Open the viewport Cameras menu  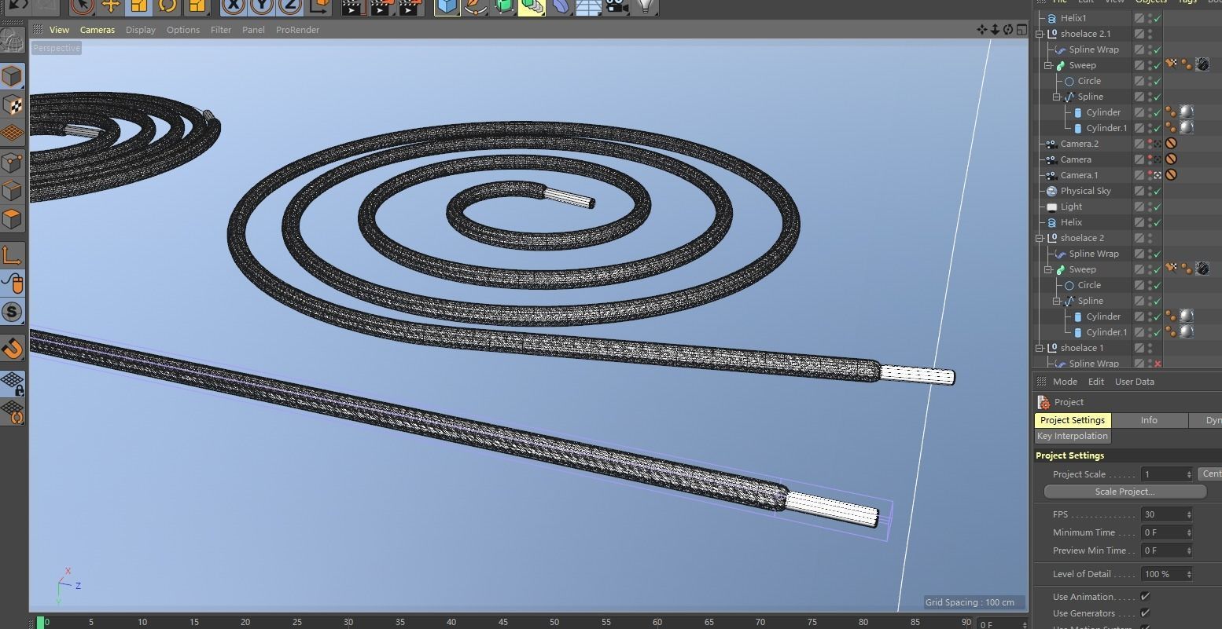(98, 30)
